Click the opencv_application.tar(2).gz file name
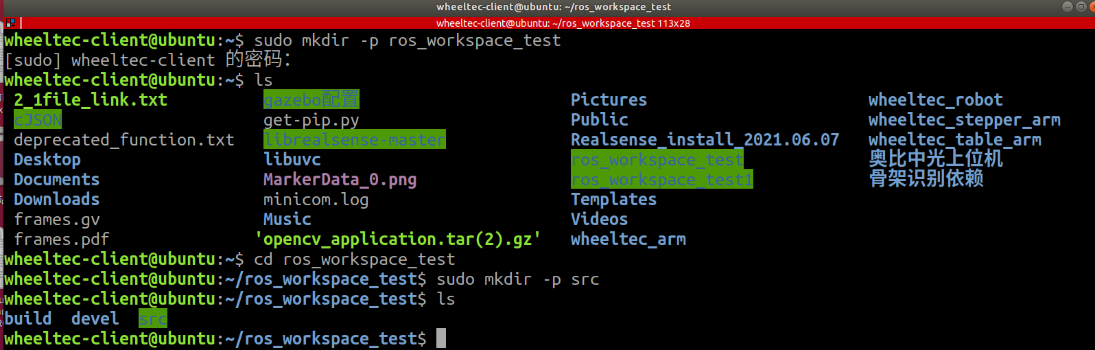 coord(398,240)
